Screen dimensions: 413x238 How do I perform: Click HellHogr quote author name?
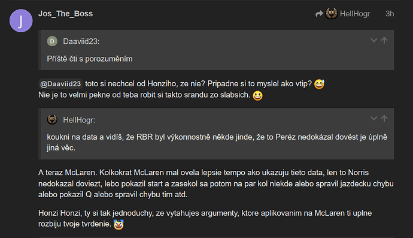pyautogui.click(x=79, y=120)
